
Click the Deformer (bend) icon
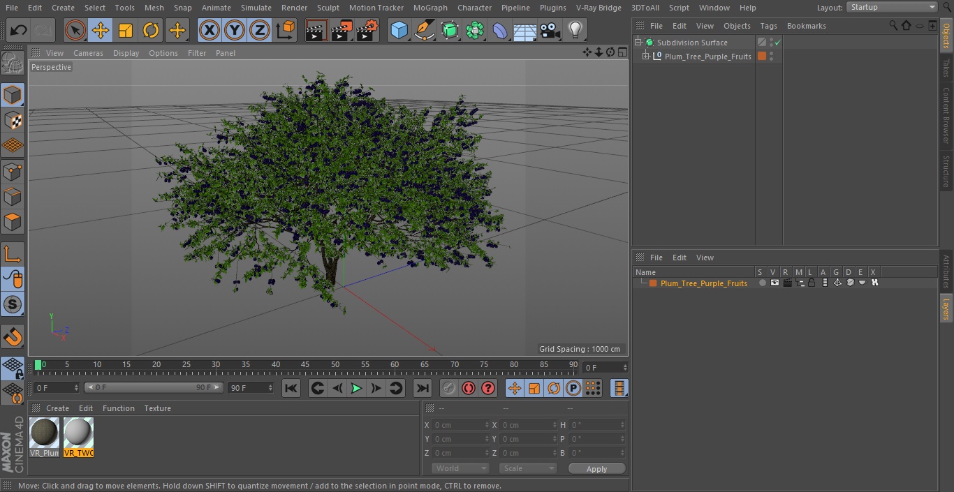(x=500, y=30)
